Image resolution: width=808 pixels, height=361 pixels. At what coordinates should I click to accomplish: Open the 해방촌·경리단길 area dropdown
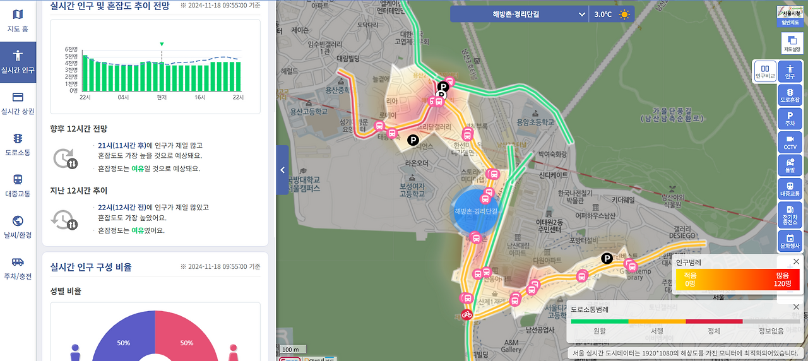pos(519,15)
